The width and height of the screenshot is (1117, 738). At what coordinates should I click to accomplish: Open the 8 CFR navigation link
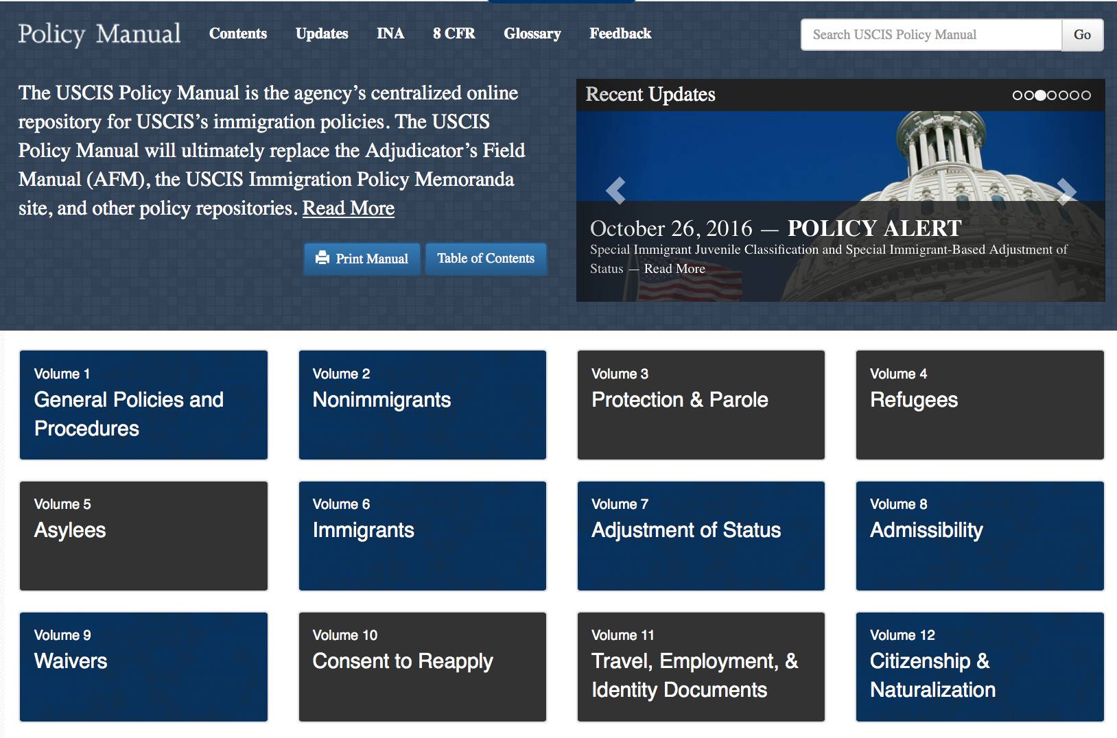[454, 34]
